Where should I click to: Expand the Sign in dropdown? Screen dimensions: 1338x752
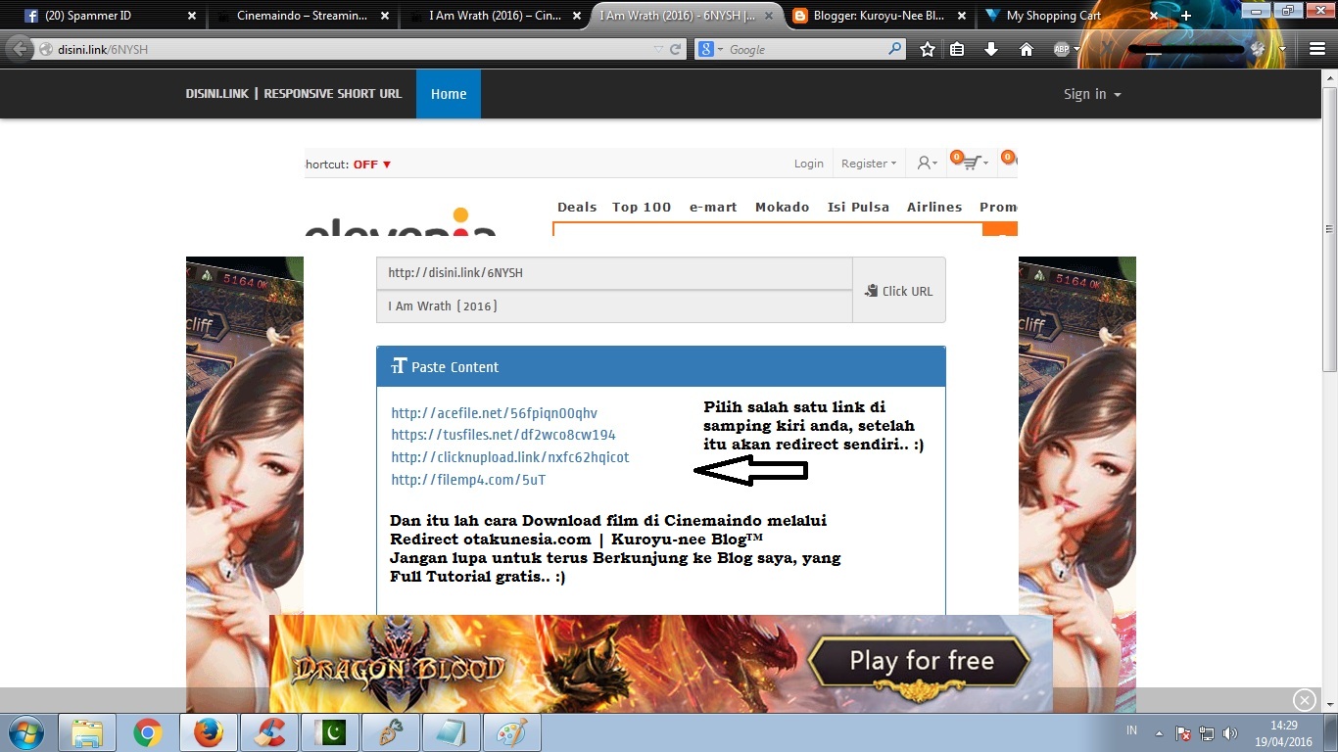pyautogui.click(x=1092, y=94)
